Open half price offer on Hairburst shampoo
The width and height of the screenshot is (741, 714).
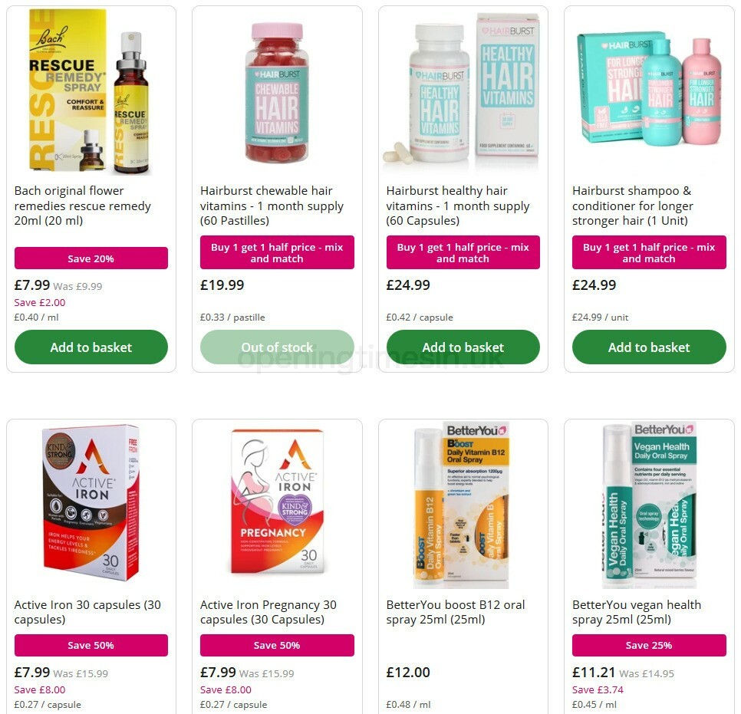click(x=649, y=252)
